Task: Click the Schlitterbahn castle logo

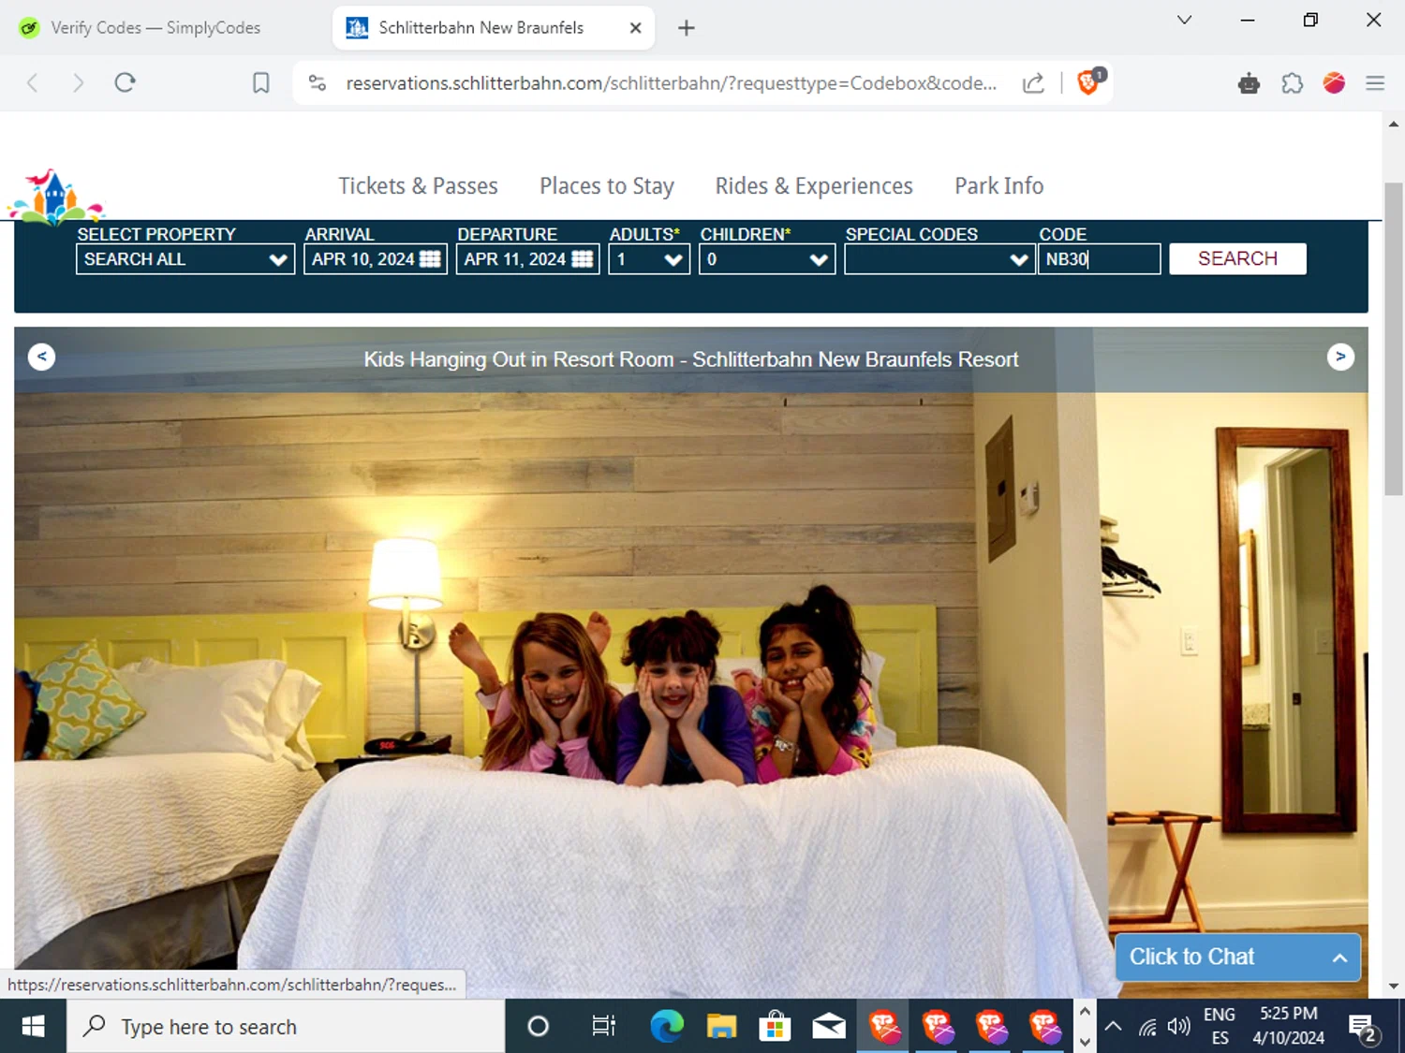Action: [x=55, y=197]
